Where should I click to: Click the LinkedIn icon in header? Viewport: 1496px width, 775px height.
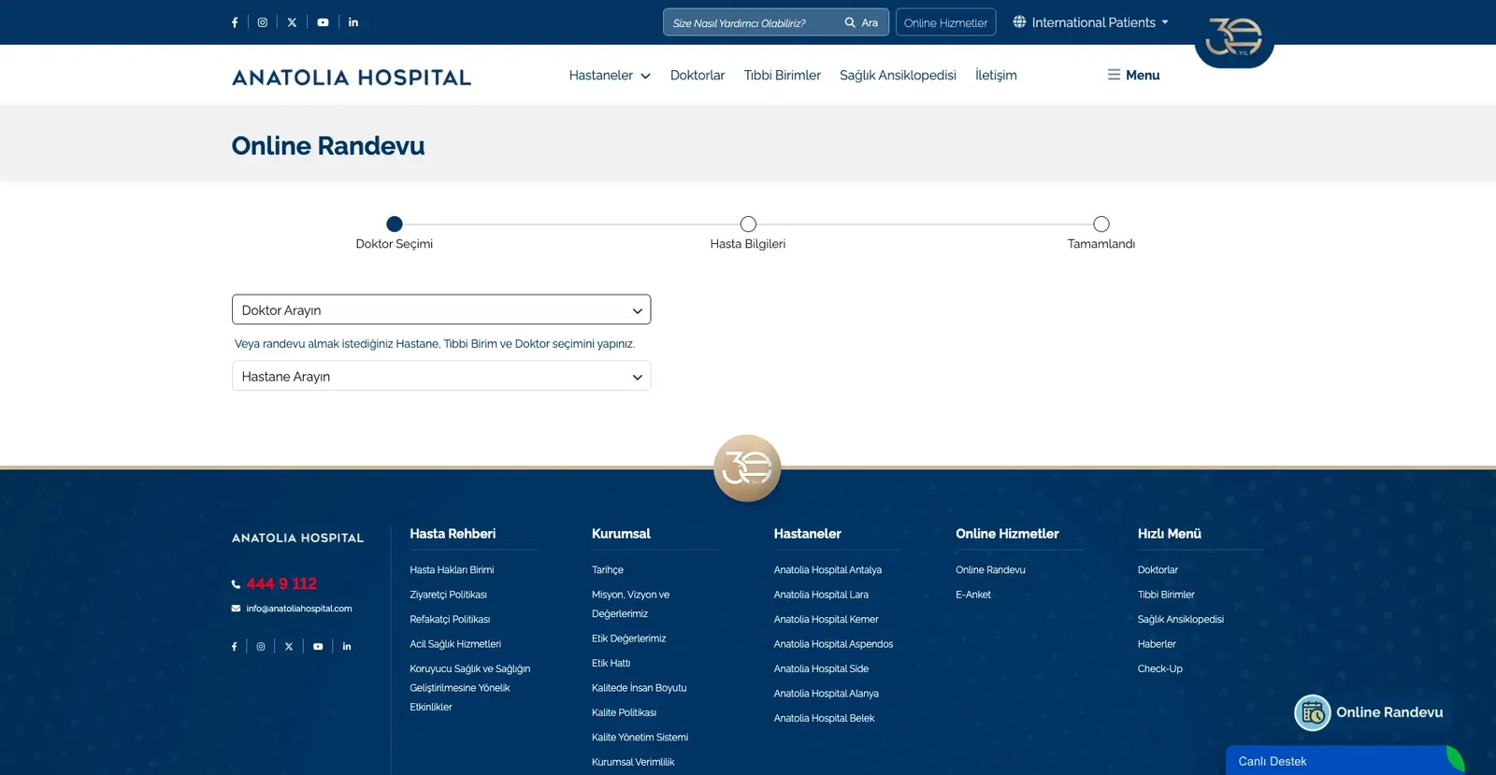click(x=353, y=22)
